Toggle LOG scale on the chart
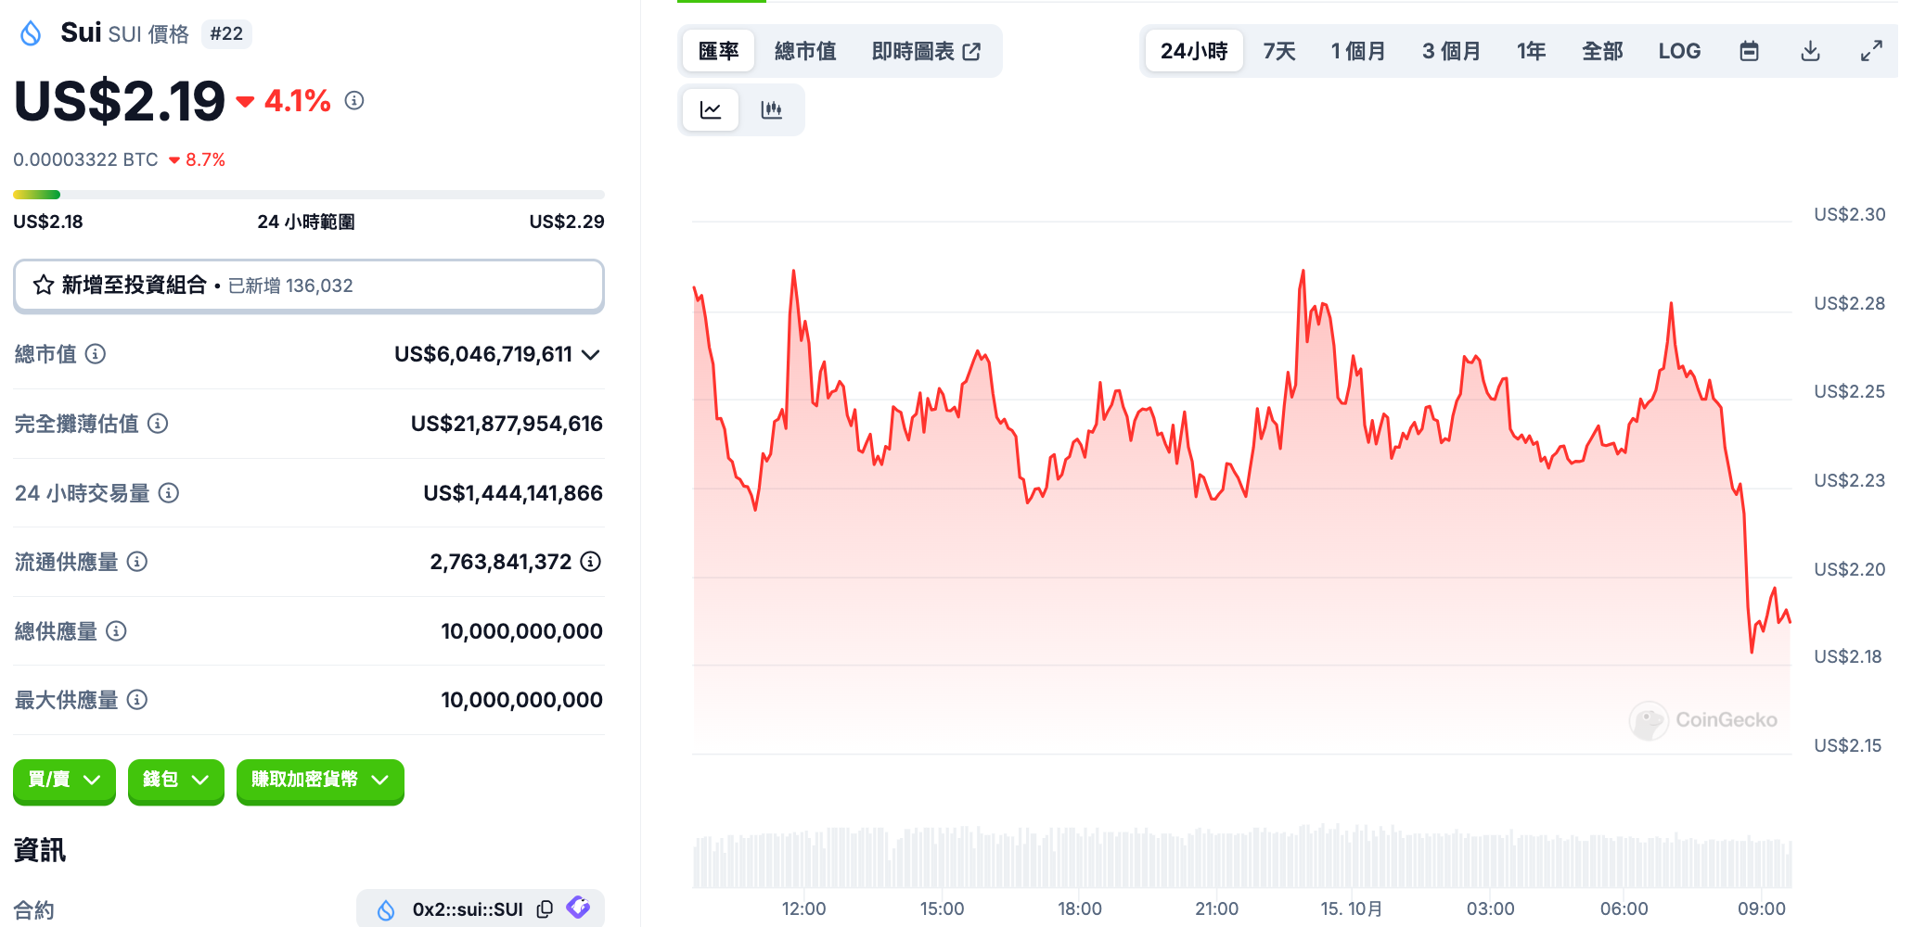Screen dimensions: 1913x927 1679,51
